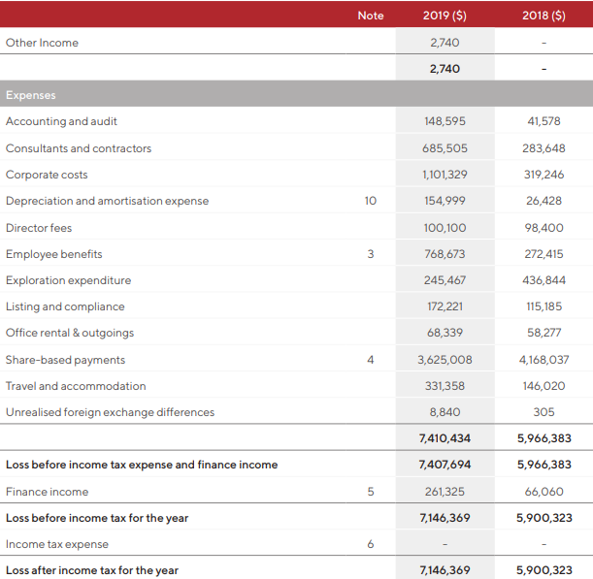The image size is (593, 579).
Task: Select 'Travel and accommodation' label
Action: pyautogui.click(x=76, y=386)
